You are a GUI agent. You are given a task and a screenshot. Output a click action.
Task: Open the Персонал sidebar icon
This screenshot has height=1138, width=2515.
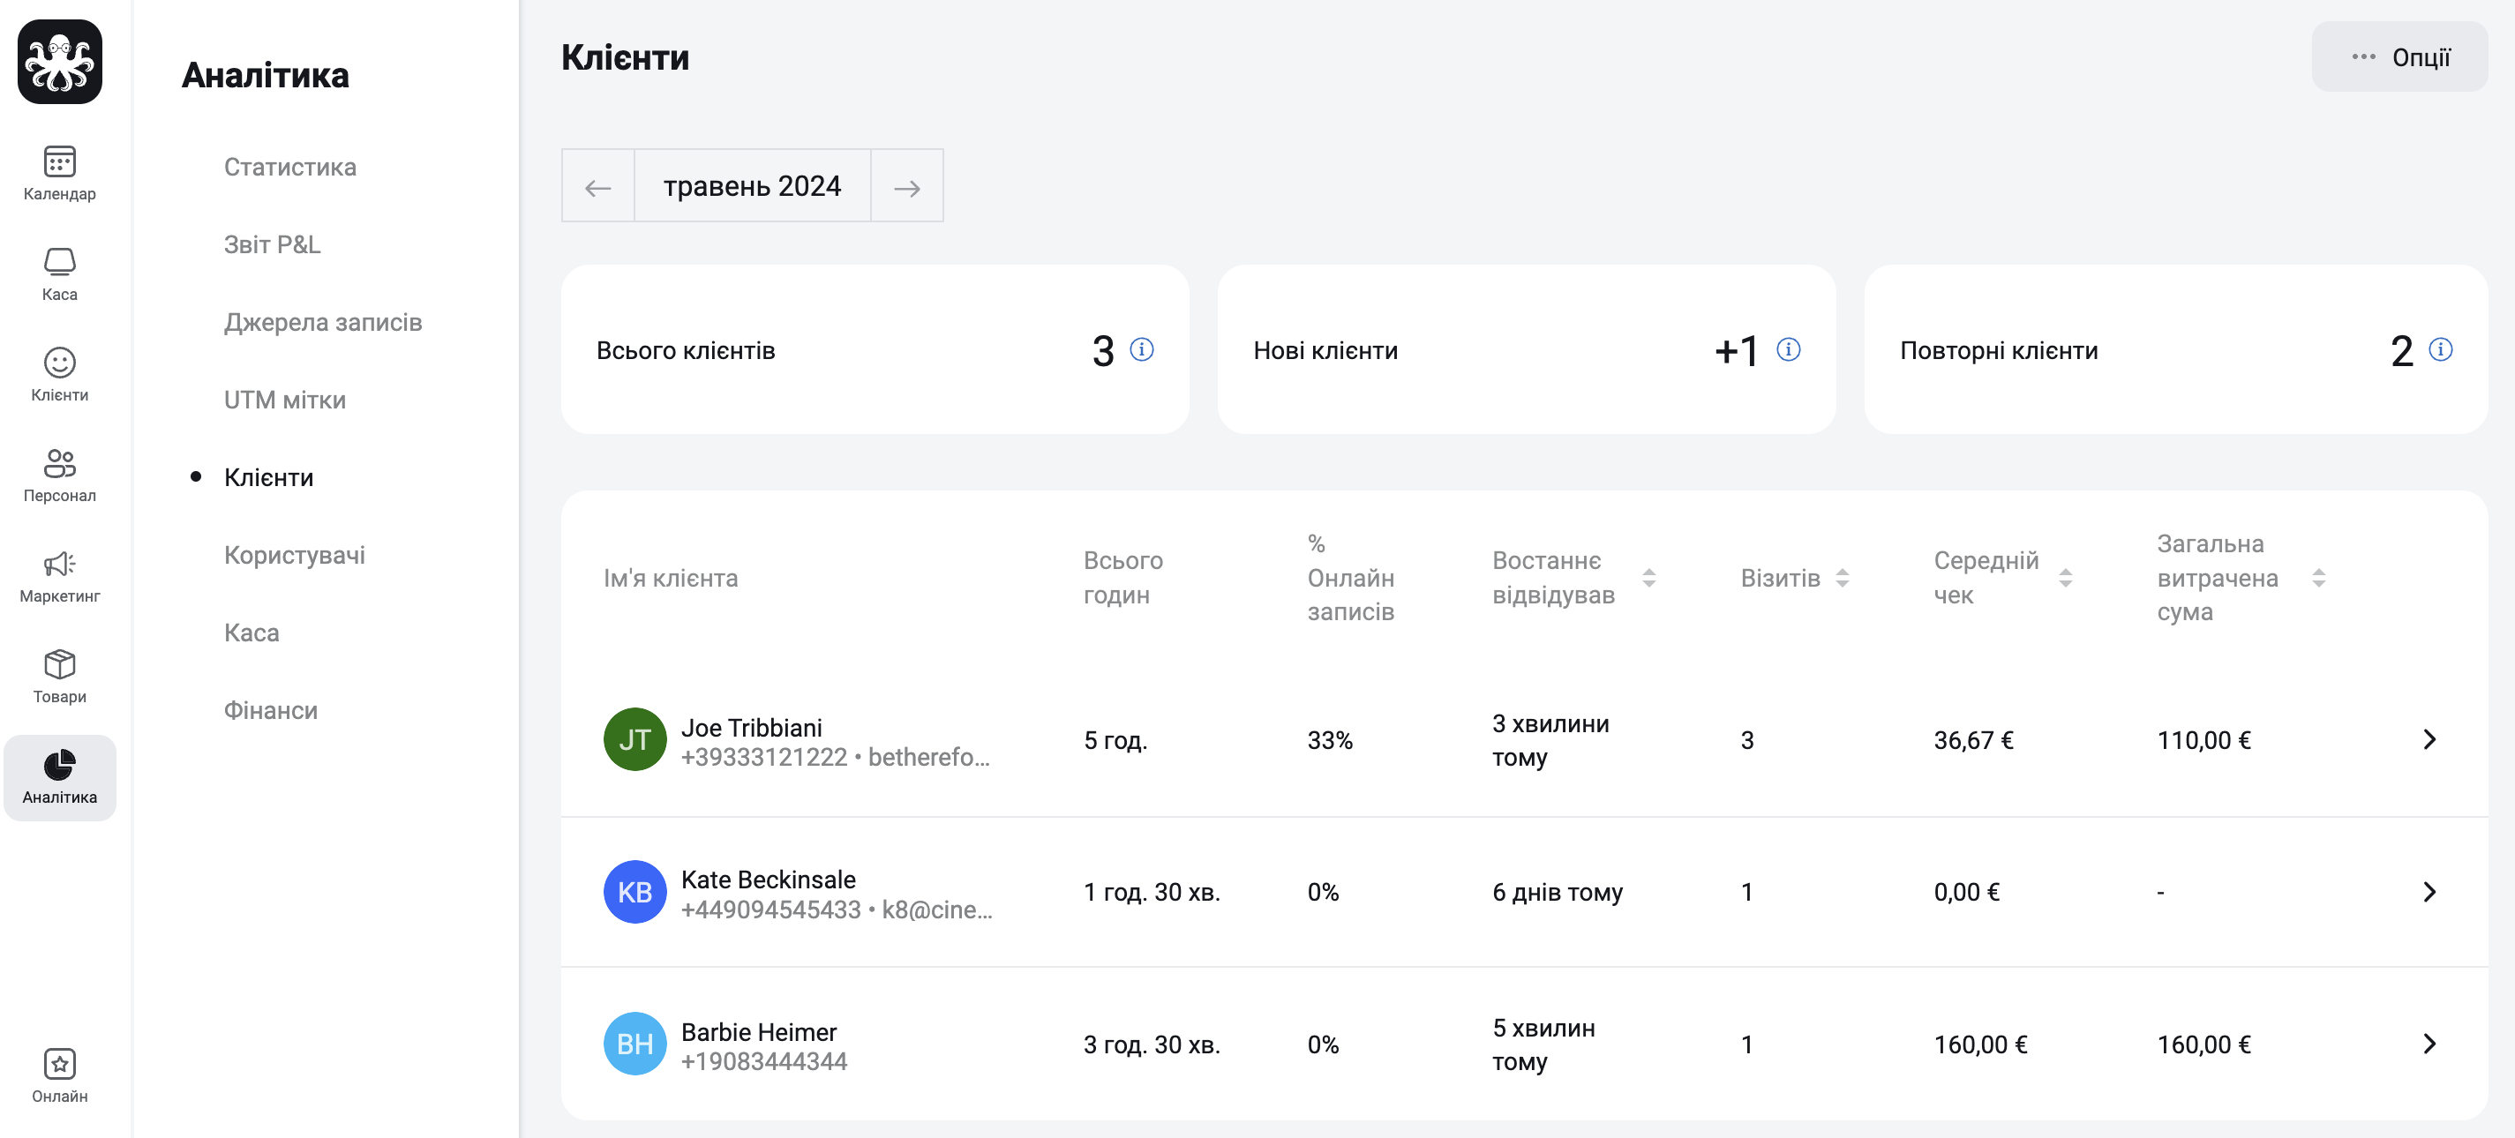point(59,462)
